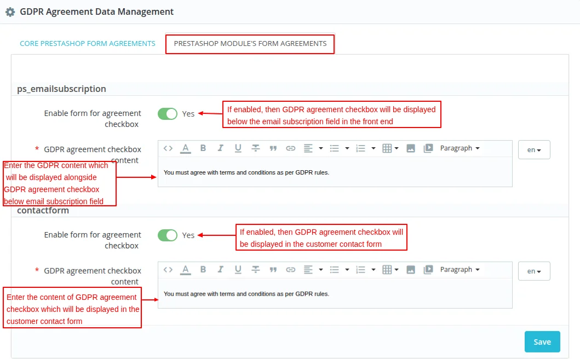Open Prestashop Module's Form Agreements tab
The height and width of the screenshot is (359, 580).
coord(249,43)
